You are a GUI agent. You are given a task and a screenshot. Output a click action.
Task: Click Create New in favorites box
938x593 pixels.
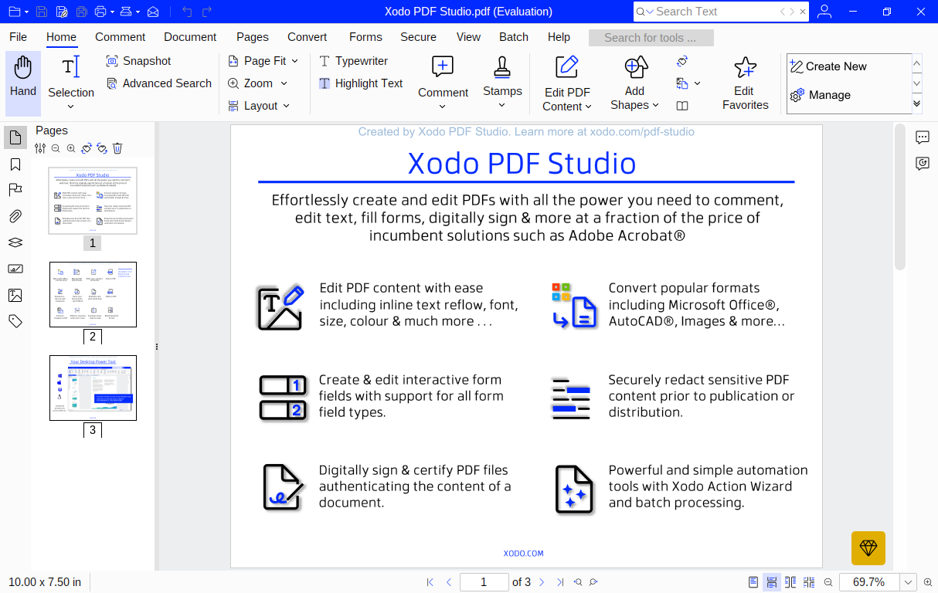[828, 66]
